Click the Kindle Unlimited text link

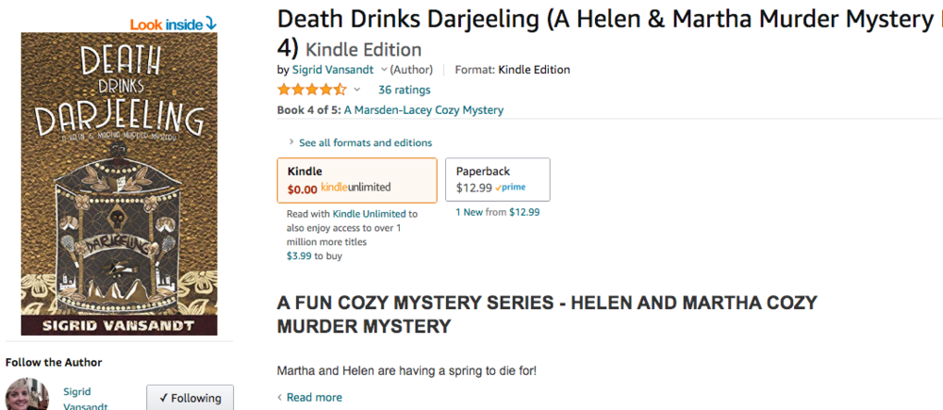pyautogui.click(x=370, y=213)
